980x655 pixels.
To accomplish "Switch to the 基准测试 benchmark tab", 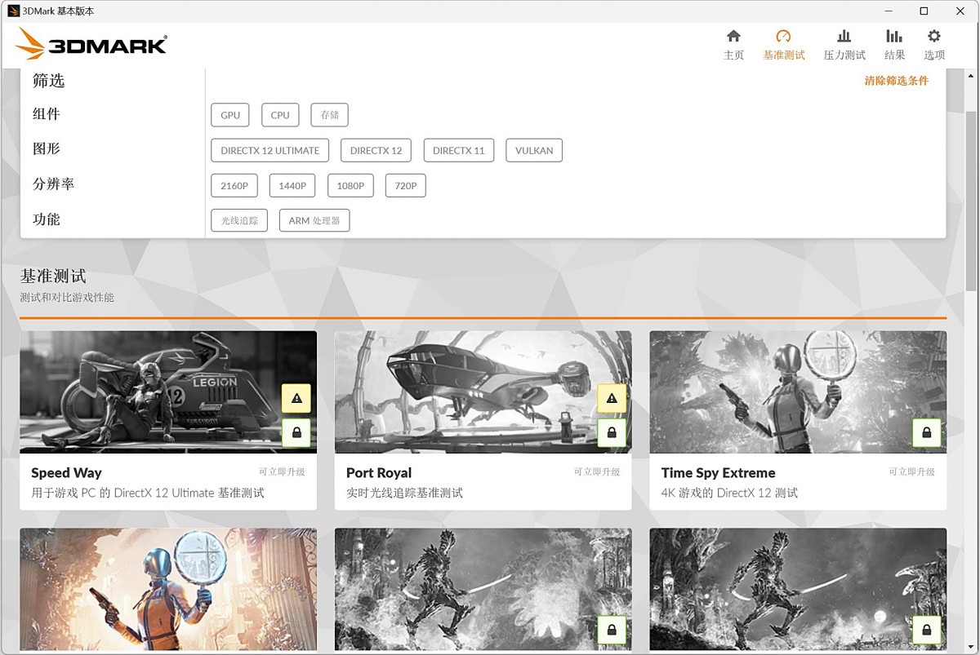I will tap(783, 45).
